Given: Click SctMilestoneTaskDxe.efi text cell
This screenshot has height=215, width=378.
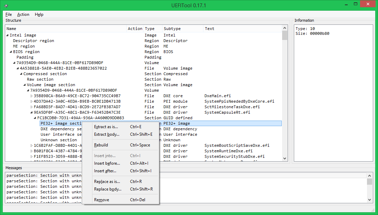Looking at the screenshot, I should pos(232,107).
